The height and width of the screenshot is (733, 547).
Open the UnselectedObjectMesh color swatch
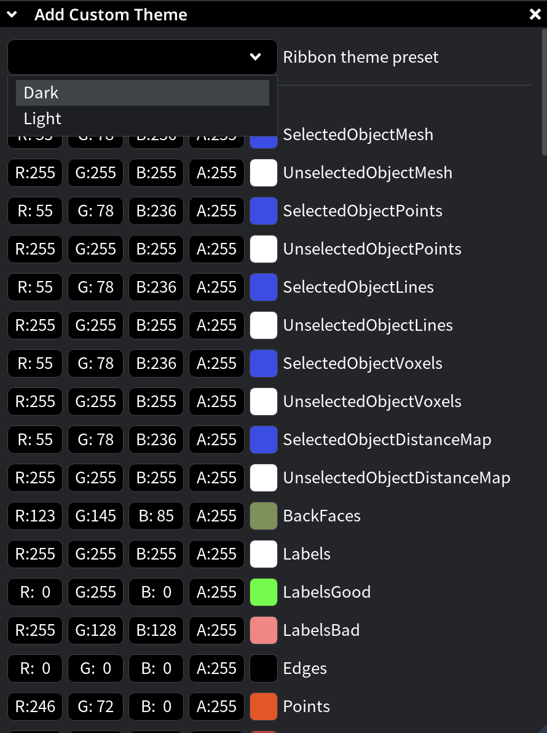(x=264, y=173)
